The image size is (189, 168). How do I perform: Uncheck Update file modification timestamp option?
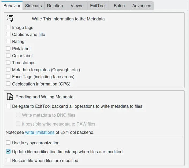(8, 152)
